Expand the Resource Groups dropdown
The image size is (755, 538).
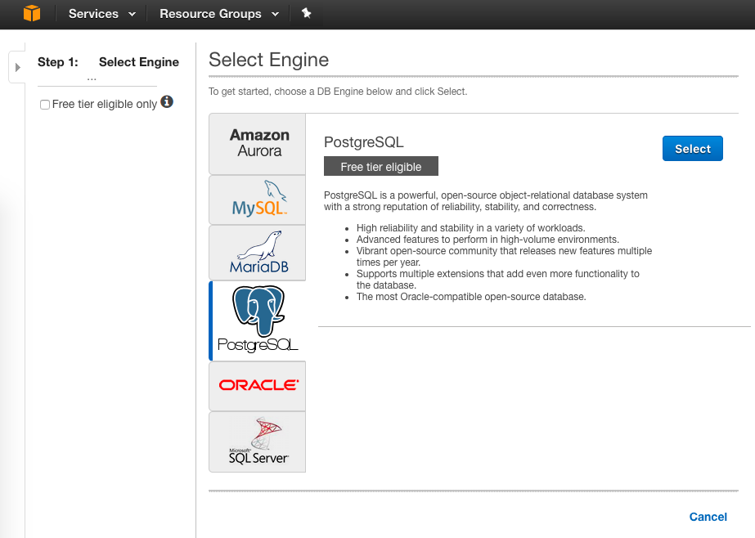coord(218,14)
